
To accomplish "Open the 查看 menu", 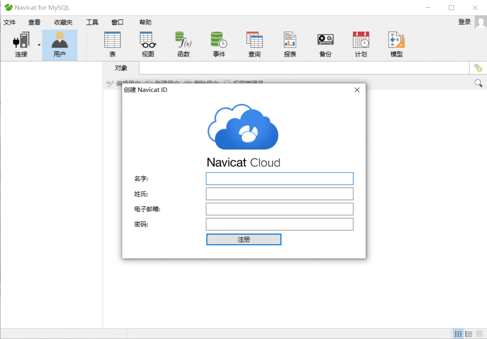I will click(34, 22).
